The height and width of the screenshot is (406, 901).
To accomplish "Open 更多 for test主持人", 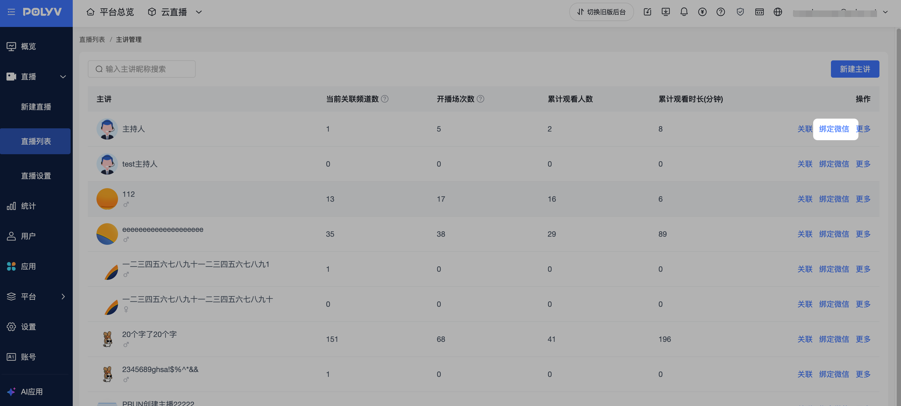I will coord(863,164).
